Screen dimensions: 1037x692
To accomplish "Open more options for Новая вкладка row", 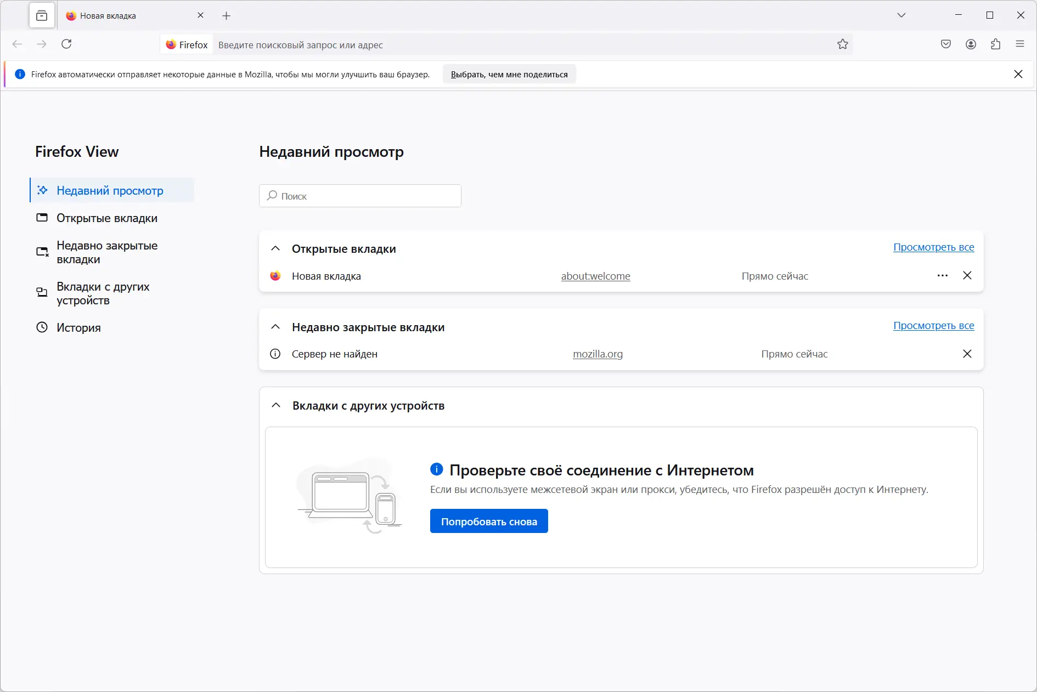I will [943, 276].
